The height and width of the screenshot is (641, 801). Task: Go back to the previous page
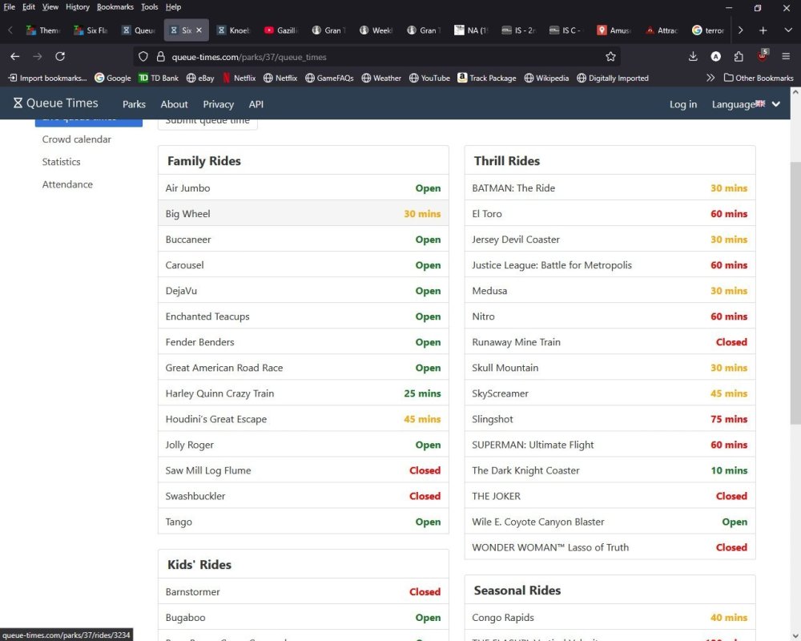tap(14, 57)
